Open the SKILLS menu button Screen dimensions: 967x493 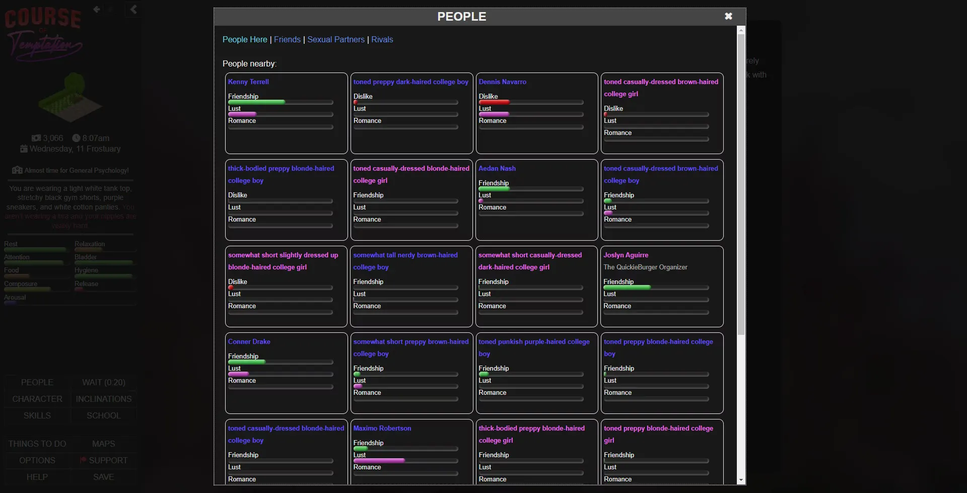(37, 415)
